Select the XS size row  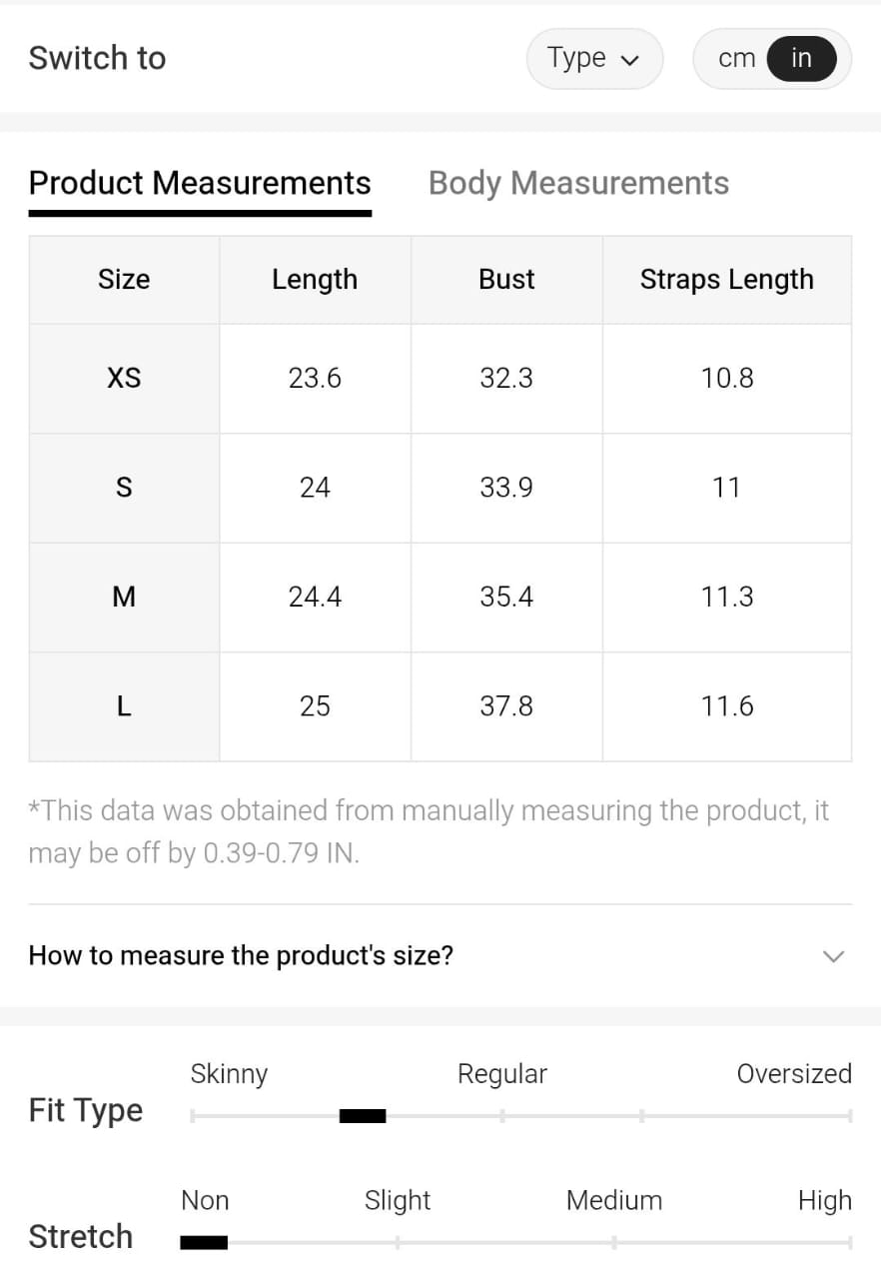point(124,378)
